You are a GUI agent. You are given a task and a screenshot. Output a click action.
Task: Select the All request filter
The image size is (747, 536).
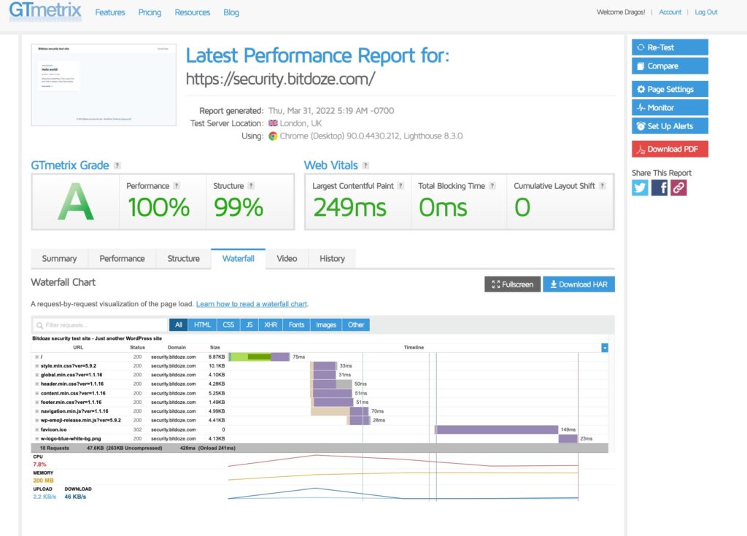(x=179, y=325)
